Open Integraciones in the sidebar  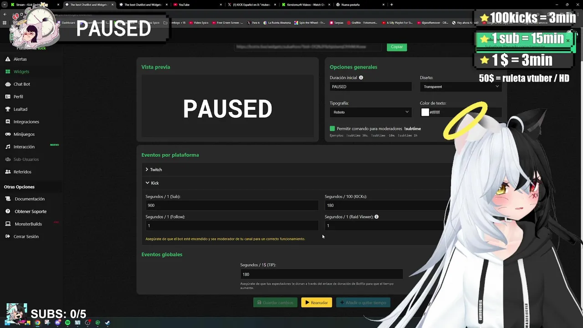26,122
